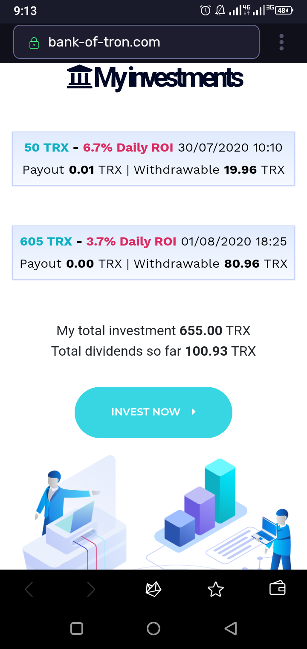Tap the green padlock security icon
This screenshot has width=307, height=649.
tap(34, 43)
